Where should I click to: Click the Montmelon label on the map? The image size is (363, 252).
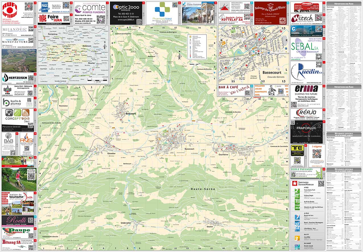pos(64,106)
